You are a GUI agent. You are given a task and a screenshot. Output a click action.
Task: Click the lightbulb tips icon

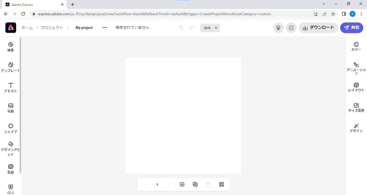pyautogui.click(x=278, y=28)
